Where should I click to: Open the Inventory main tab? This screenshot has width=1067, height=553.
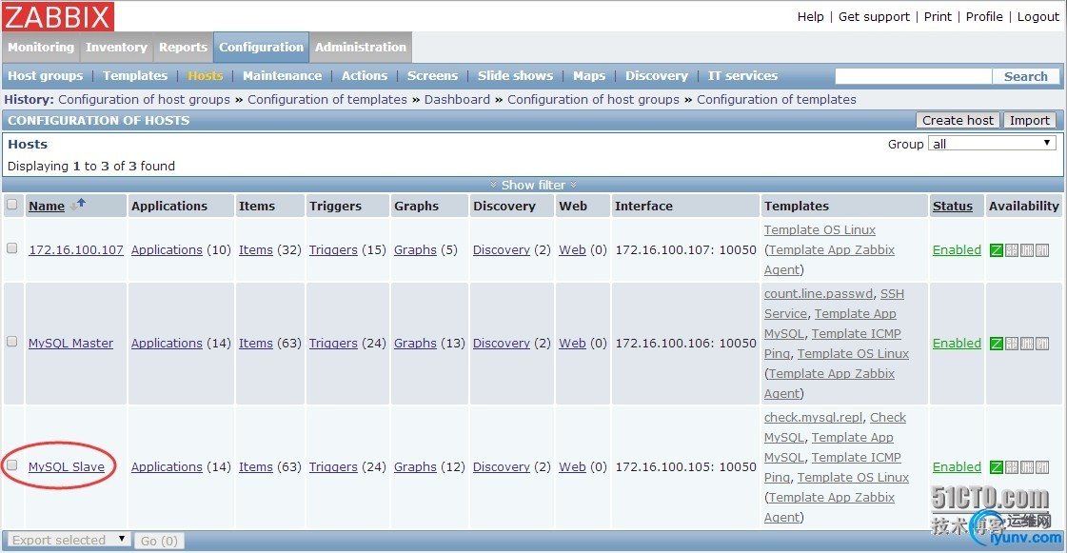point(116,47)
